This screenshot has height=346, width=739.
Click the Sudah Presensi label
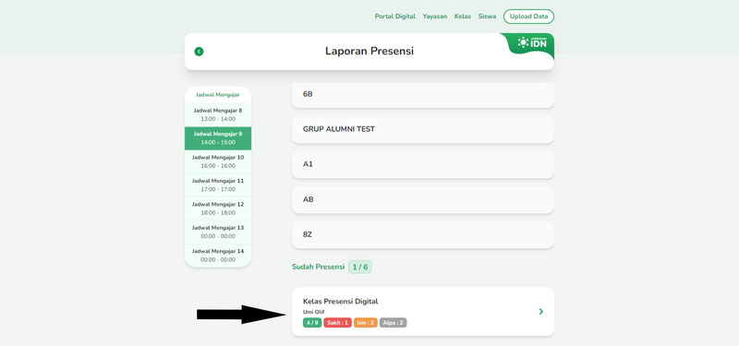click(x=318, y=267)
